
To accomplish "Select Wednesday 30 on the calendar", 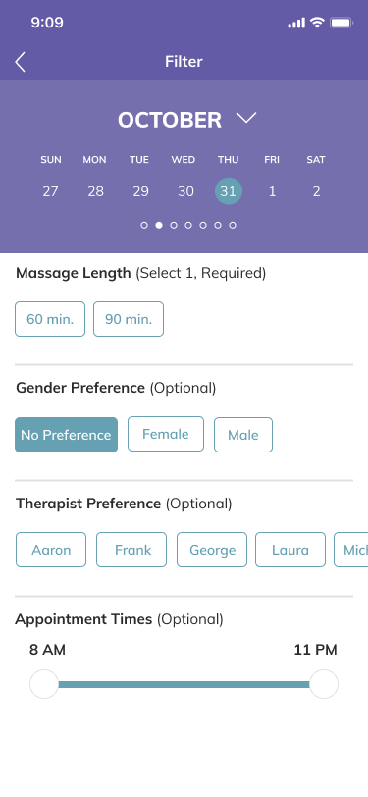I will click(x=185, y=191).
